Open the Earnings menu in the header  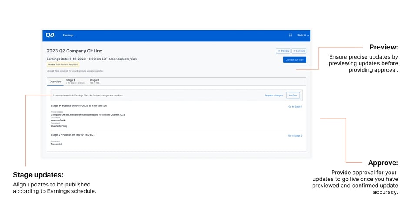tap(68, 35)
